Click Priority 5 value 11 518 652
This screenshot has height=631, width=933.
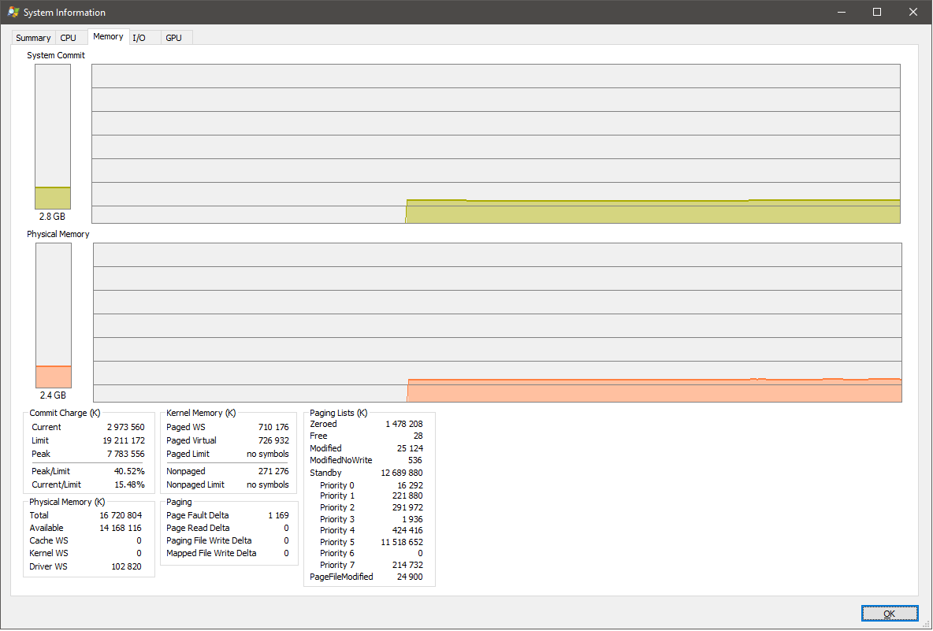coord(402,543)
